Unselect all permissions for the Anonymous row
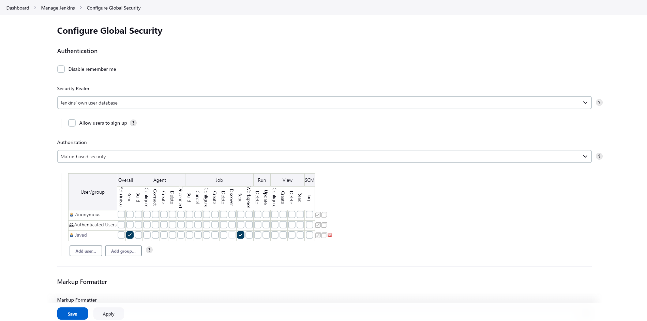Image resolution: width=647 pixels, height=321 pixels. [x=324, y=215]
